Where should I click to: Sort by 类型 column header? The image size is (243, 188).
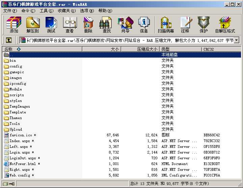point(181,49)
